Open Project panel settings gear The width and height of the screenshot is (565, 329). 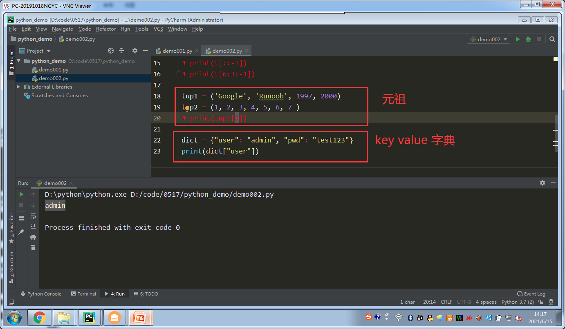(135, 51)
